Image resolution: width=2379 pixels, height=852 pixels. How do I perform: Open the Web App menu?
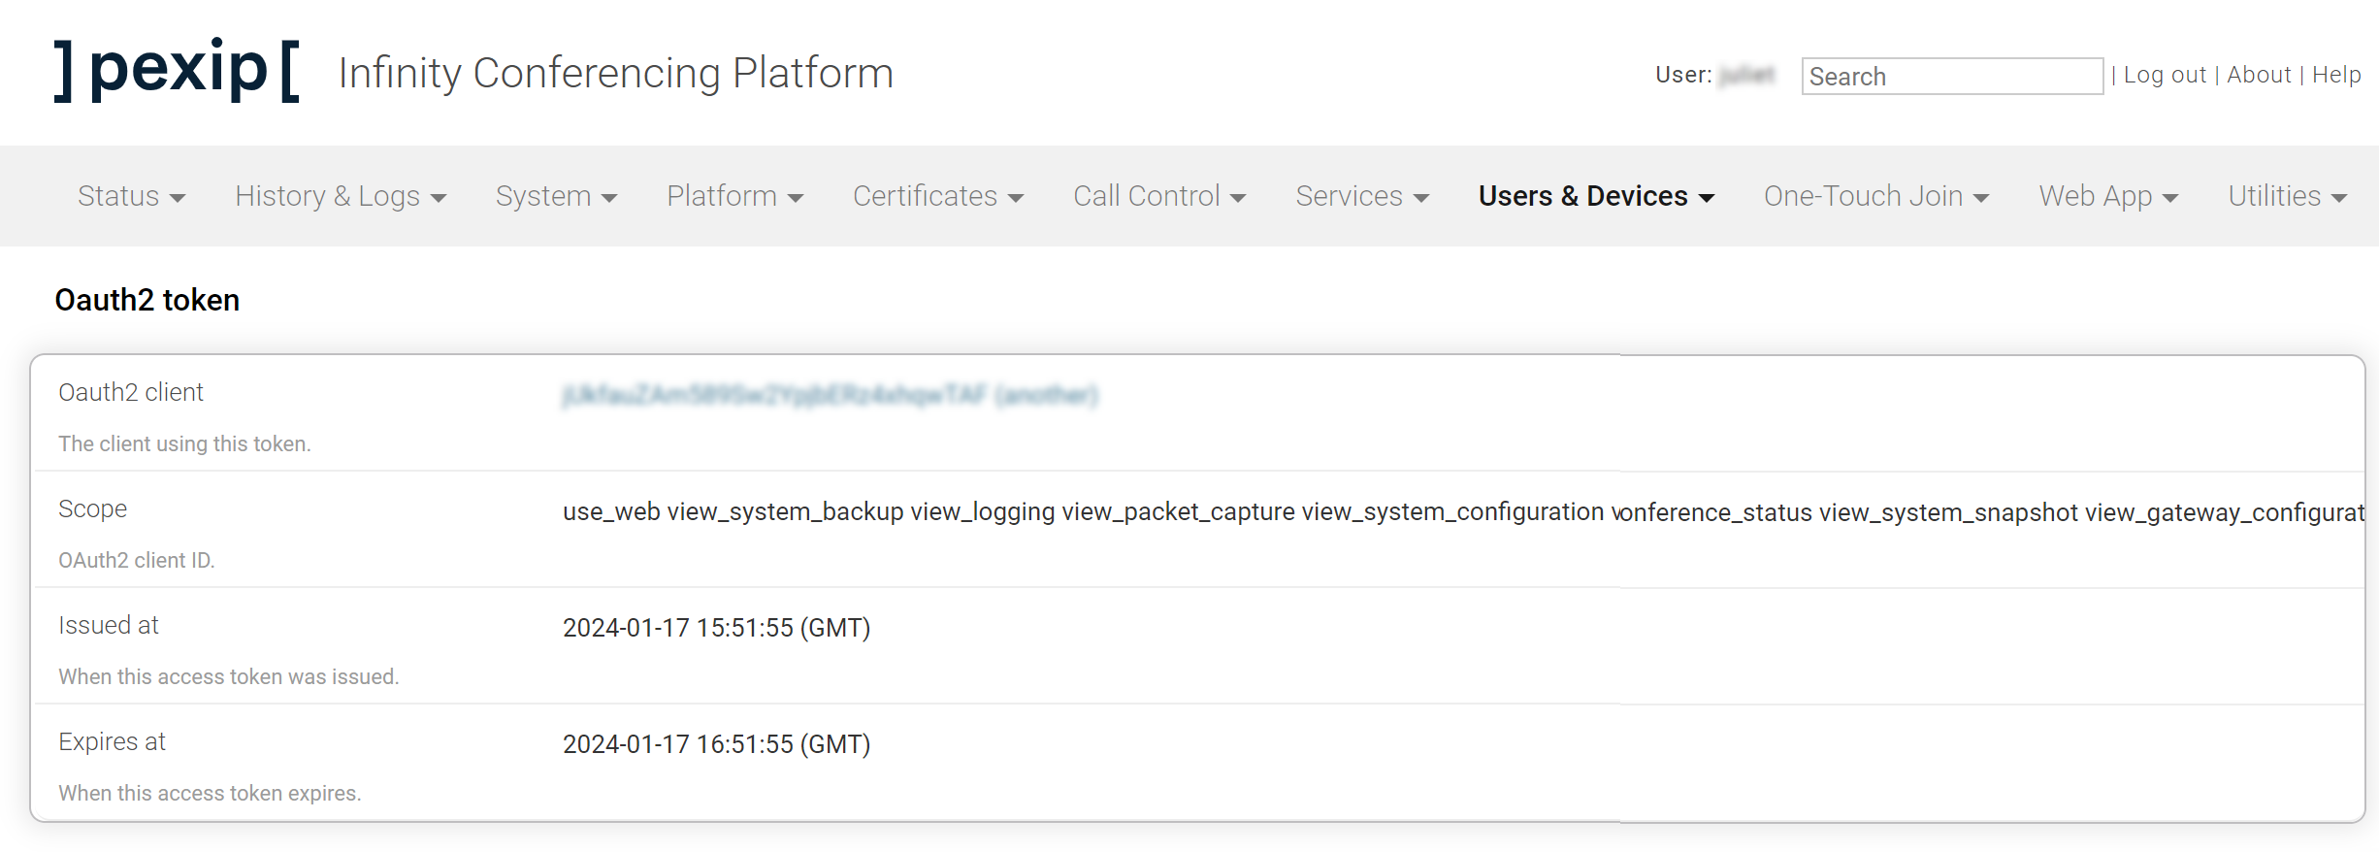click(x=2107, y=196)
